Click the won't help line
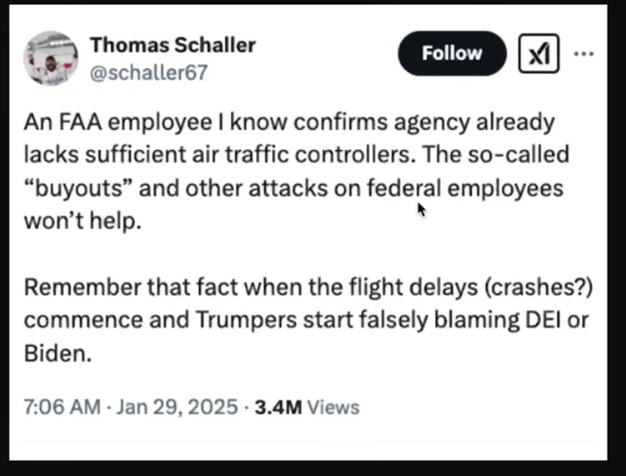Screen dimensions: 626x476 (x=83, y=221)
